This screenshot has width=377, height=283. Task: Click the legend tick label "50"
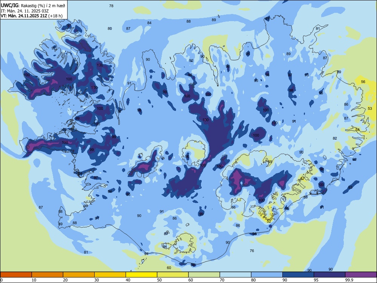click(x=159, y=280)
